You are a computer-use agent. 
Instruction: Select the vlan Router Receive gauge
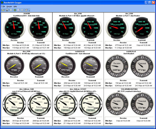(117, 28)
